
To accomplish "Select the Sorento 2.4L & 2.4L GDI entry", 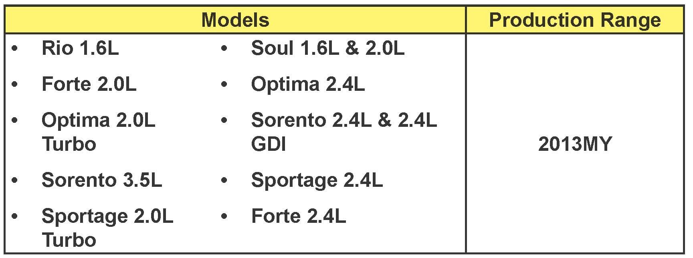I will [344, 132].
